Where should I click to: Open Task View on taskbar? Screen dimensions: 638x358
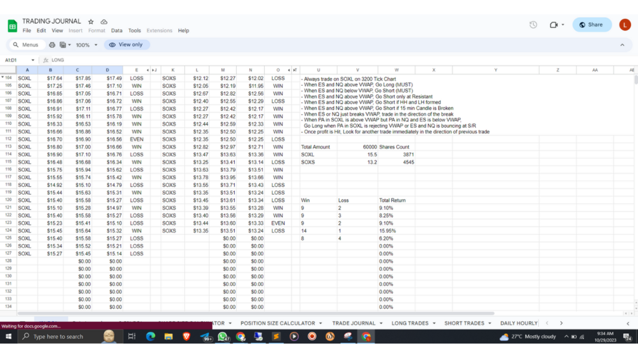[x=131, y=336]
